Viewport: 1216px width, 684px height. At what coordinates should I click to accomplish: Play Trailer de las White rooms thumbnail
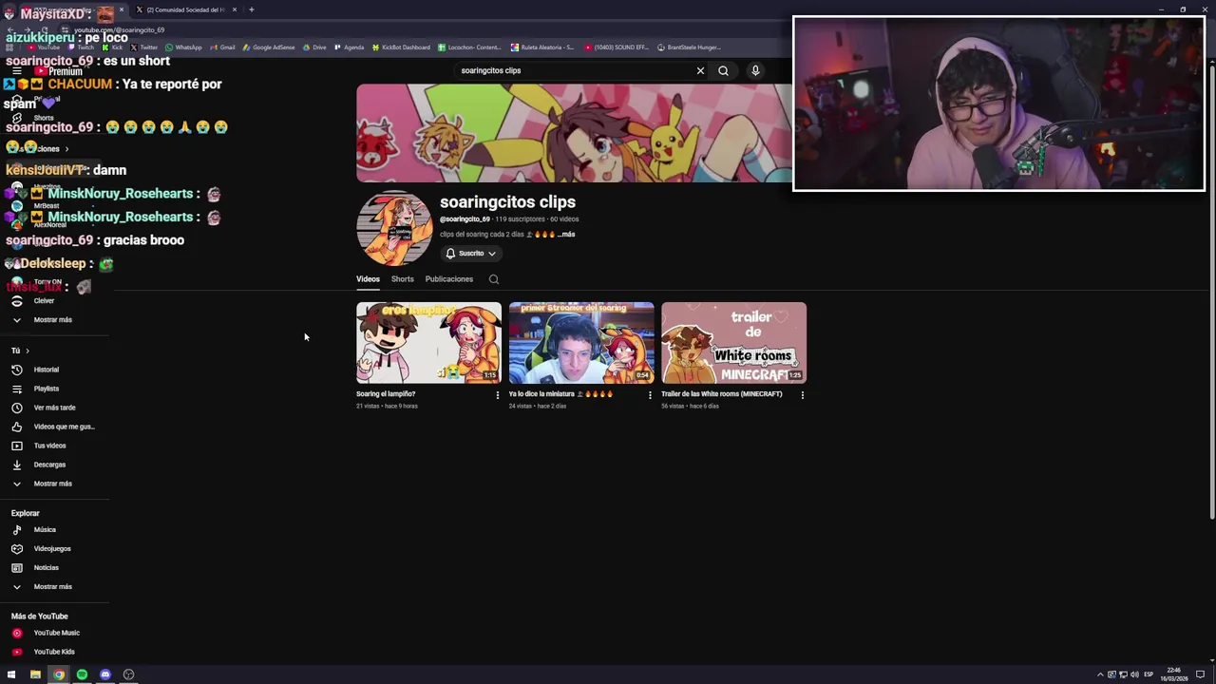733,343
